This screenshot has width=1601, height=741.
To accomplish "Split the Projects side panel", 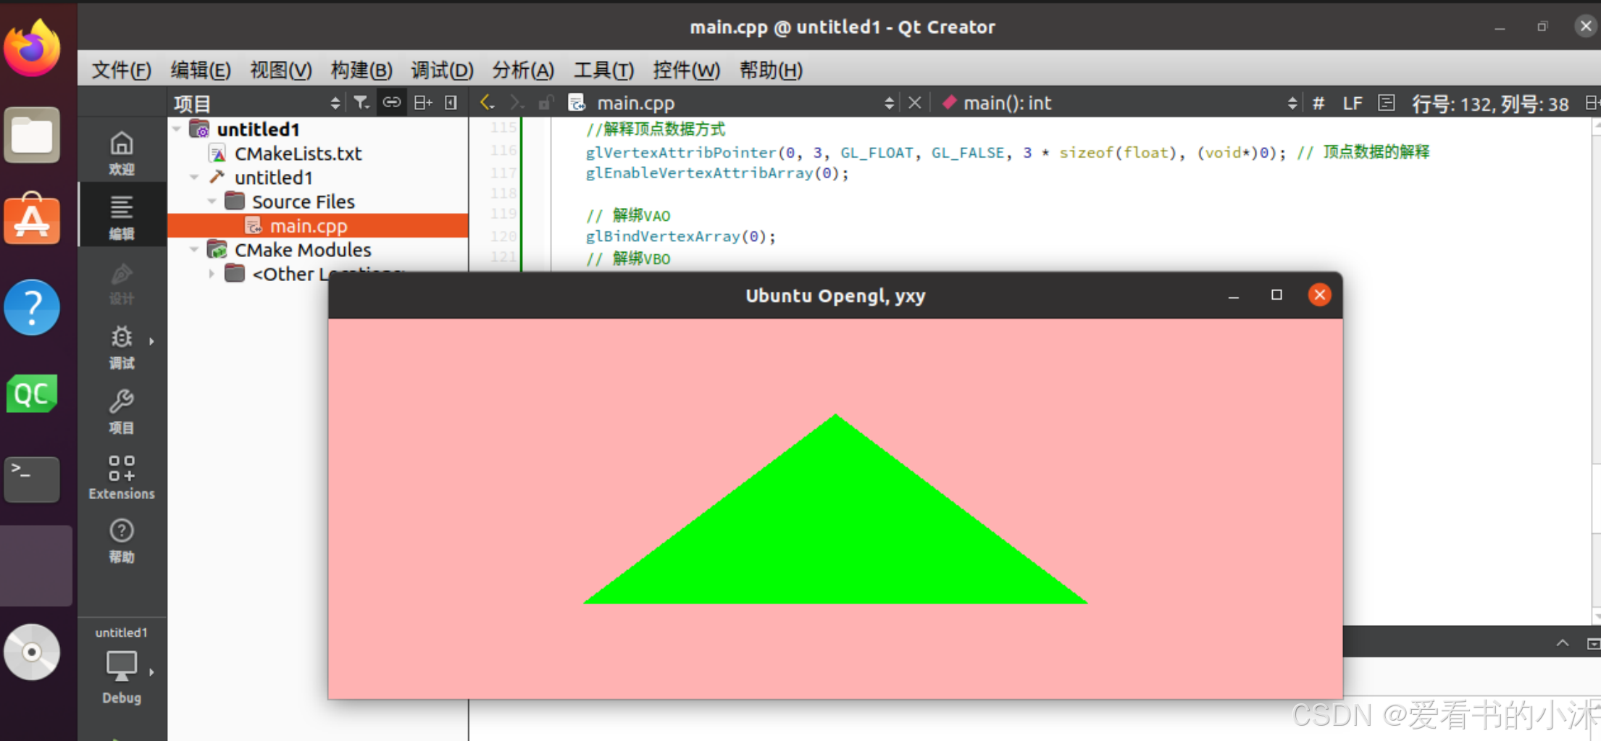I will (x=423, y=103).
